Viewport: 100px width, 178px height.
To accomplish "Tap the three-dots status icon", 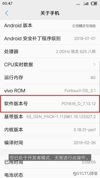I will [78, 5].
